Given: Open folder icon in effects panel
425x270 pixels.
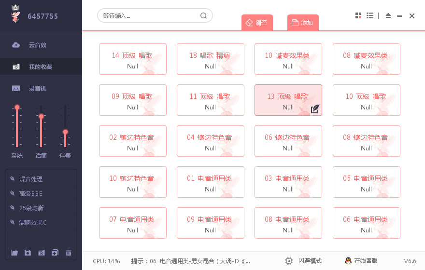Looking at the screenshot, I should pyautogui.click(x=14, y=253).
